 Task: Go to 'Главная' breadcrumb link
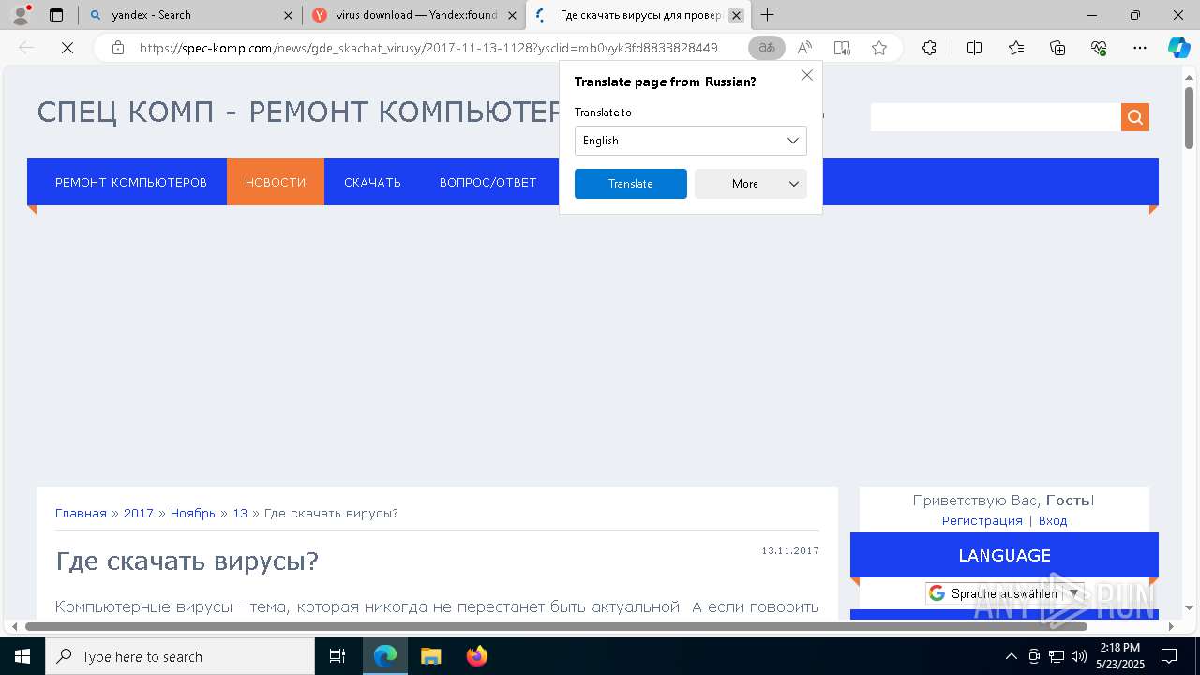[x=81, y=513]
